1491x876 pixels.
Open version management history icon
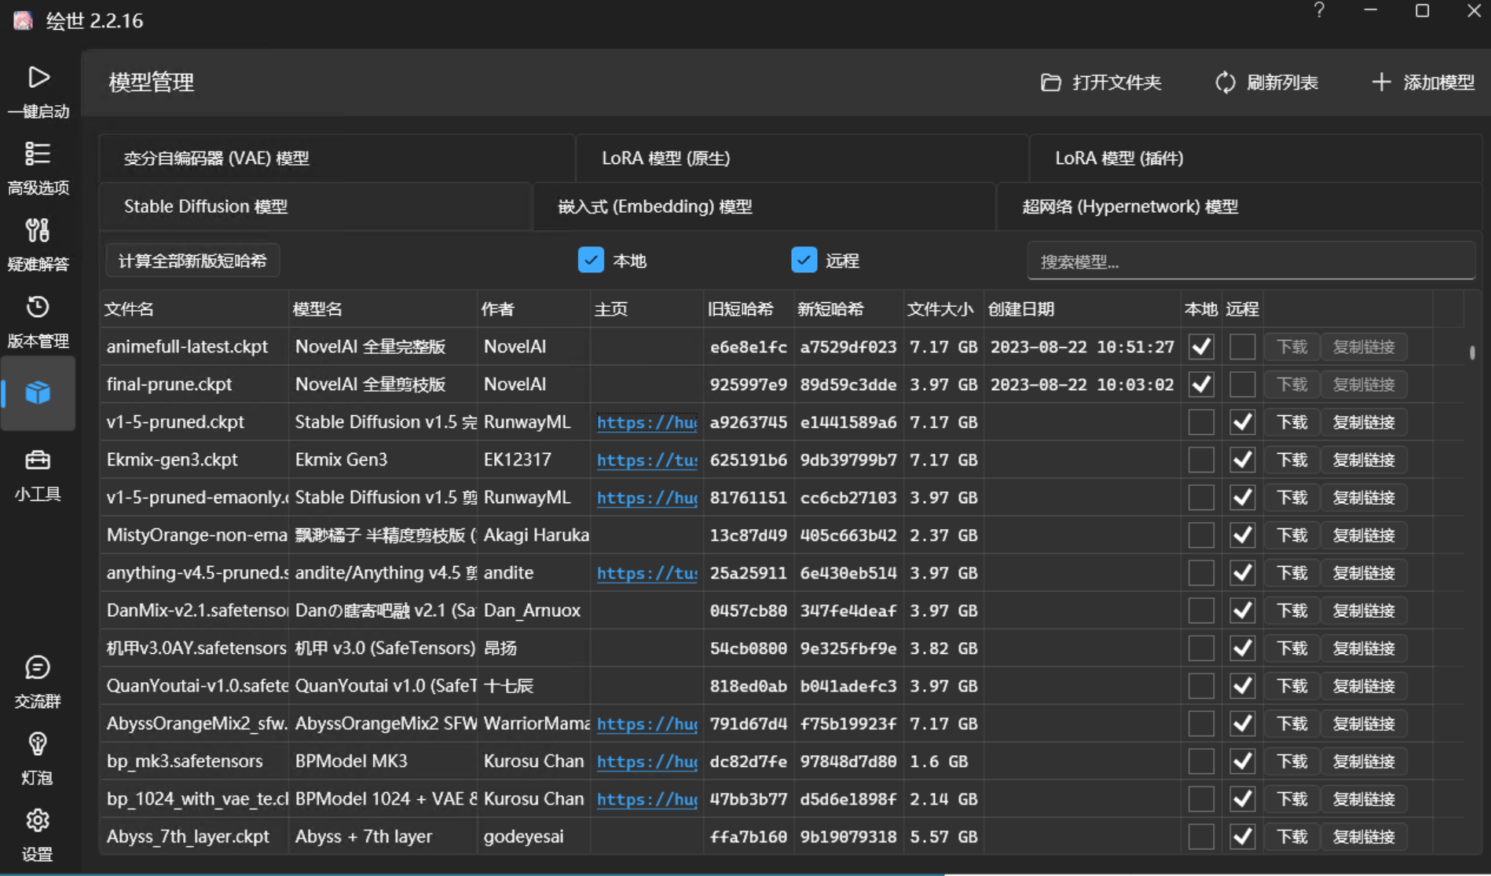38,307
